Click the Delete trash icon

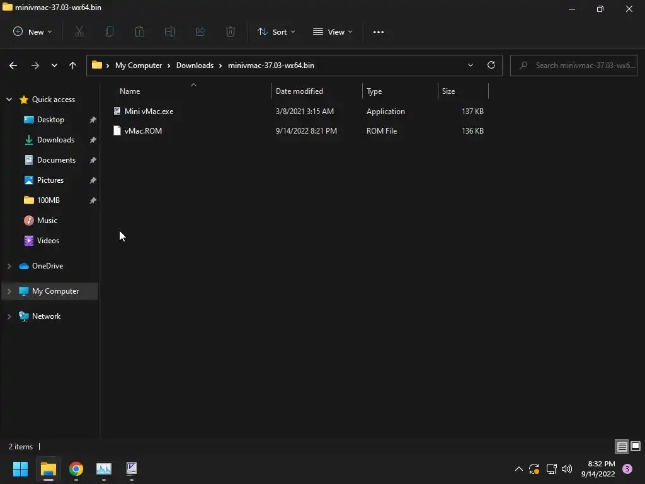[231, 32]
